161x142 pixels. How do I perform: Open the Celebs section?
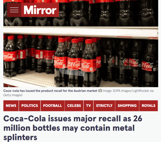pos(74,106)
